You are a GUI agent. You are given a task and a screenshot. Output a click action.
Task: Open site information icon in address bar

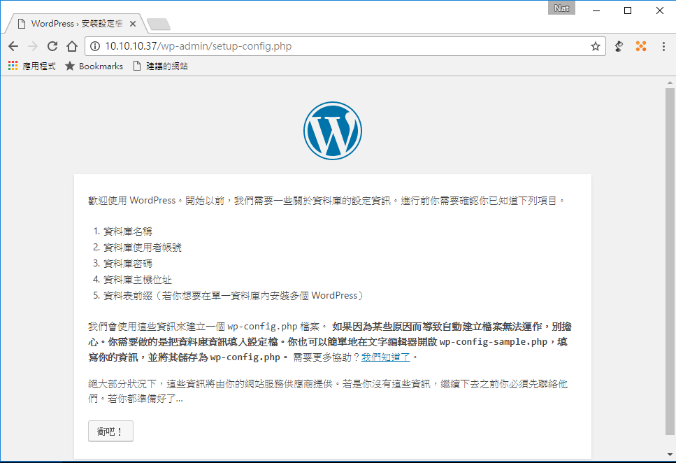pyautogui.click(x=95, y=46)
